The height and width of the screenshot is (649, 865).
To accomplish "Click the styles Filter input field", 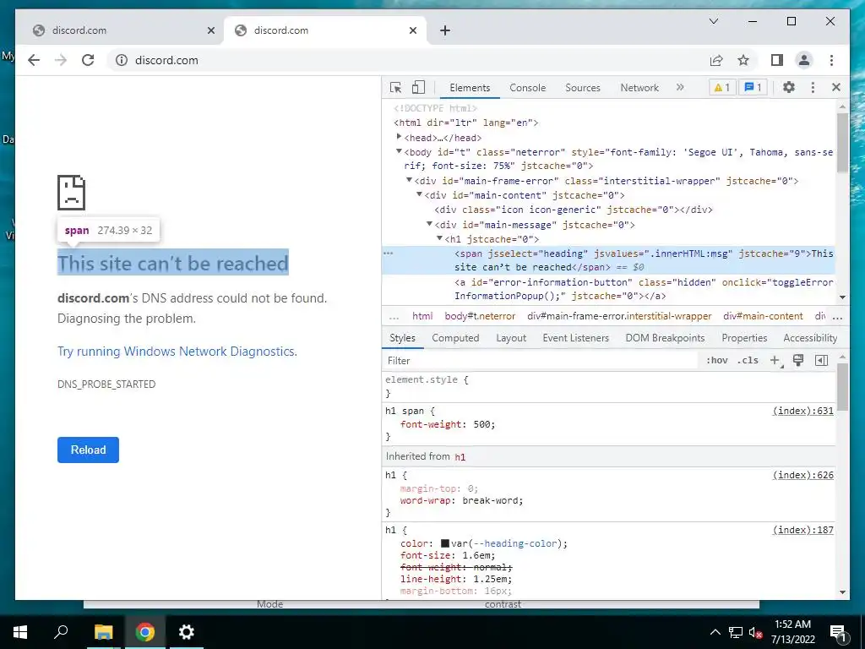I will click(x=541, y=360).
